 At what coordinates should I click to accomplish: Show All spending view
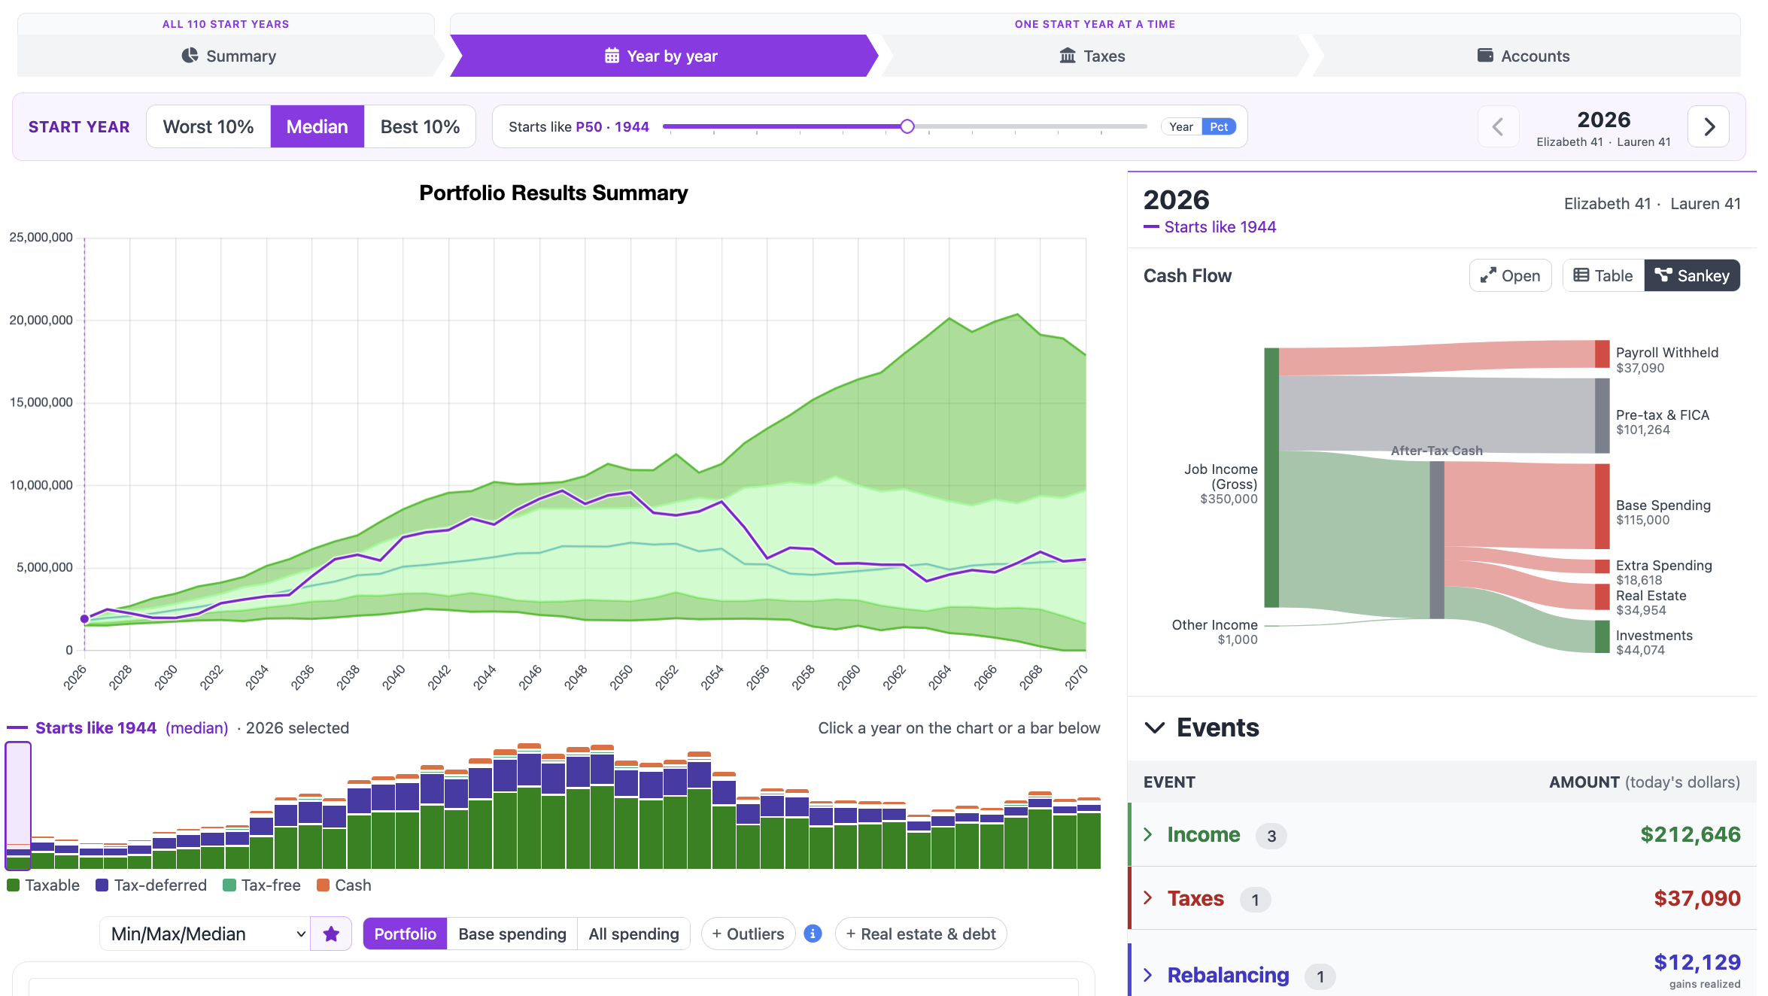(x=633, y=934)
